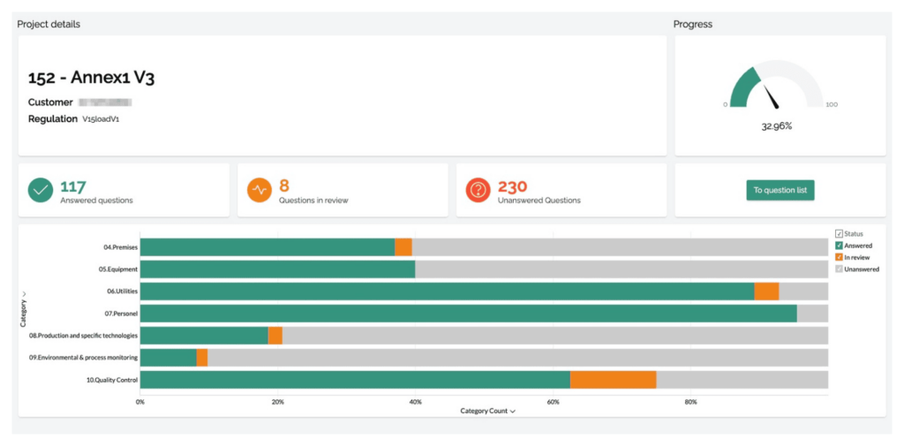The height and width of the screenshot is (446, 904).
Task: Click the 8 questions in review count
Action: point(283,185)
